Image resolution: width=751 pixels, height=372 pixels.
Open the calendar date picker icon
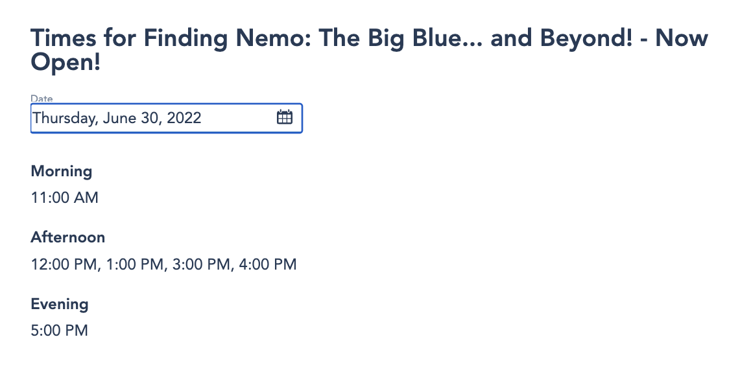tap(285, 118)
